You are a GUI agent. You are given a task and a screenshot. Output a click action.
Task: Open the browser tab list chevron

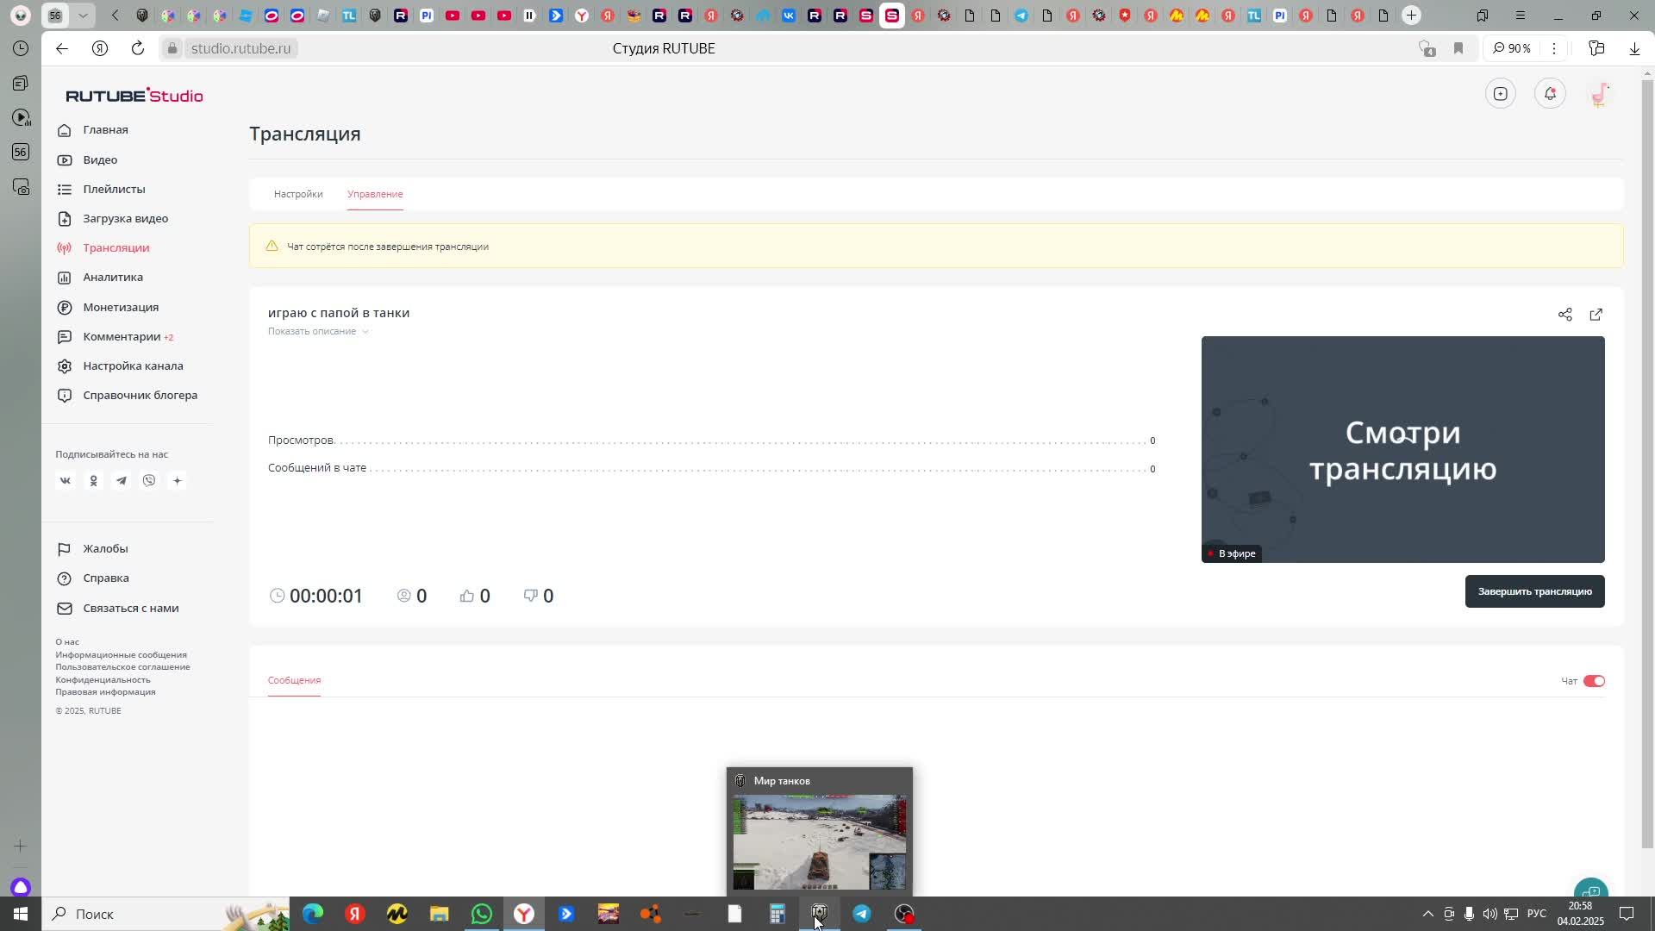(x=83, y=16)
